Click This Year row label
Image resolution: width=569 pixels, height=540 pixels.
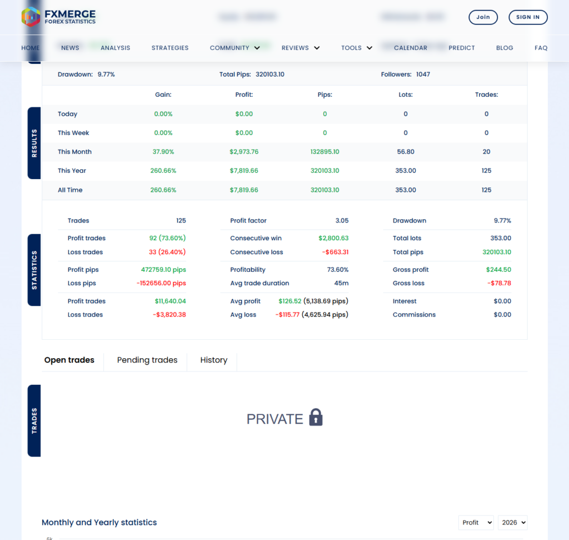pyautogui.click(x=72, y=171)
